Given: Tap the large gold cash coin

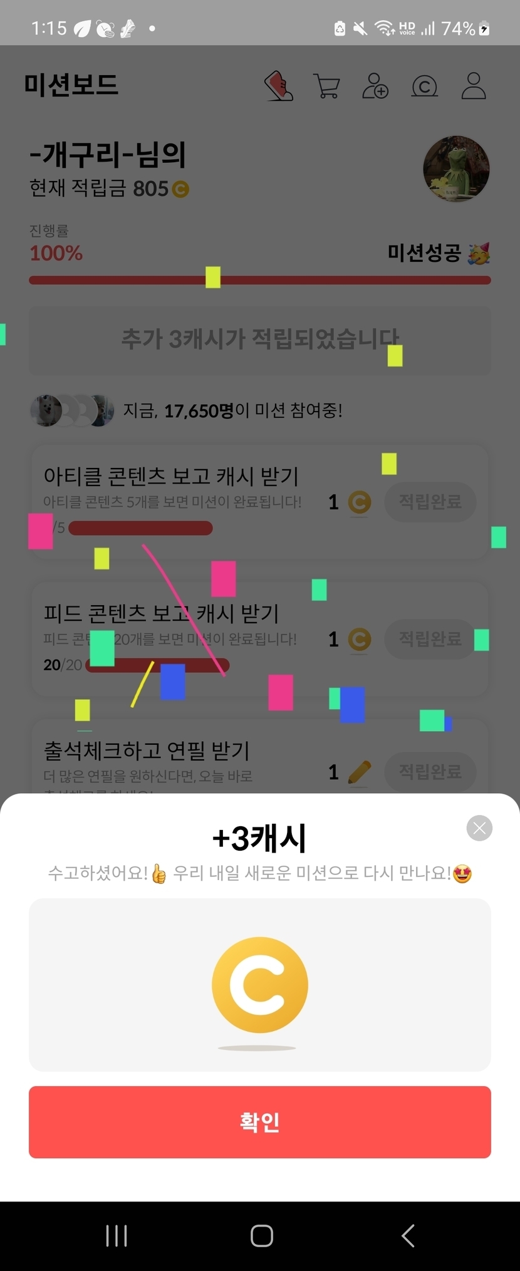Looking at the screenshot, I should tap(260, 985).
